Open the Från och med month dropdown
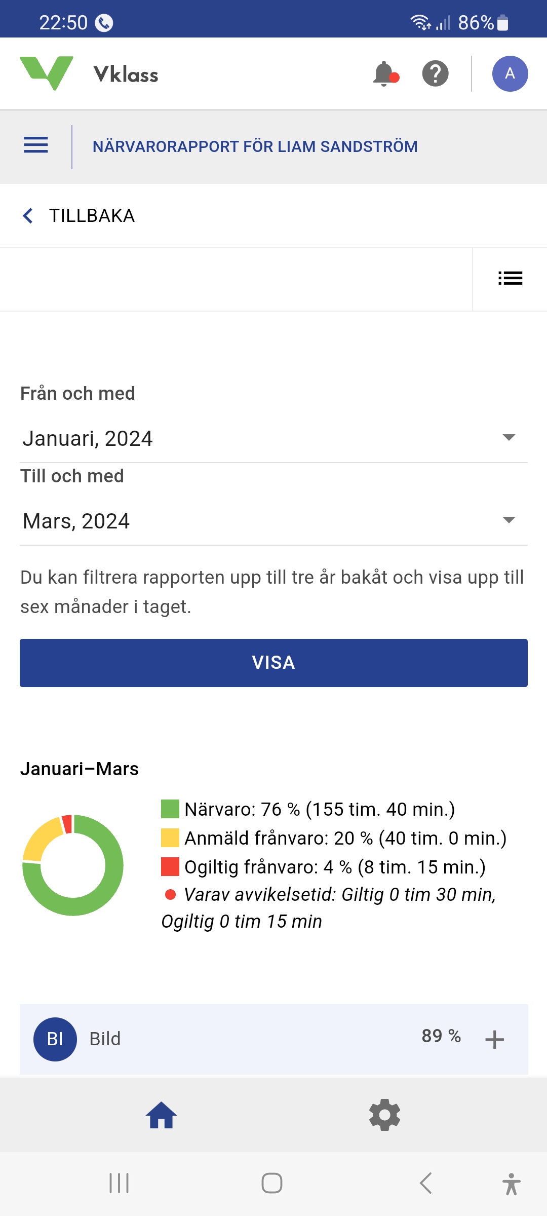This screenshot has width=547, height=1216. [273, 438]
